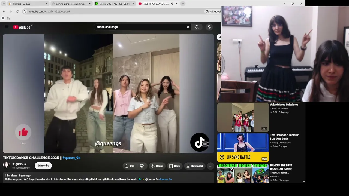Open the tab groups button in bookmarks bar
This screenshot has width=349, height=196.
(x=3, y=18)
